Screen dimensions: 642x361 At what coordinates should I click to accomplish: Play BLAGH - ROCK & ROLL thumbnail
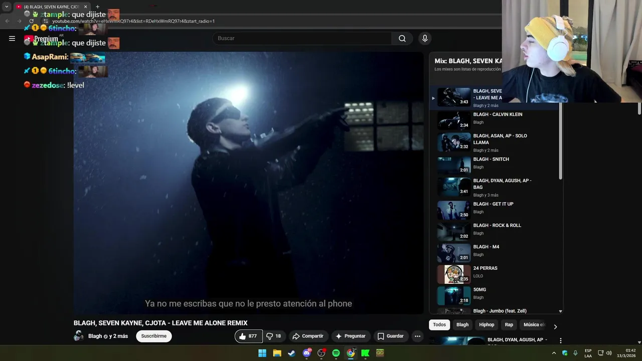(454, 232)
